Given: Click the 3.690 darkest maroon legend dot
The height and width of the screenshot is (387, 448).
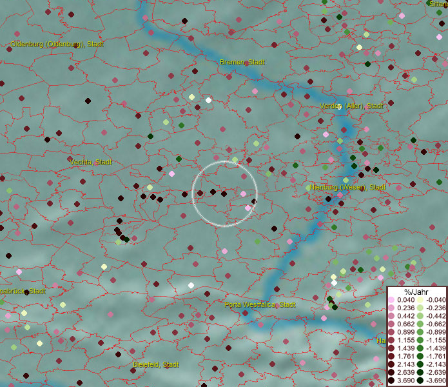Looking at the screenshot, I should (x=391, y=381).
